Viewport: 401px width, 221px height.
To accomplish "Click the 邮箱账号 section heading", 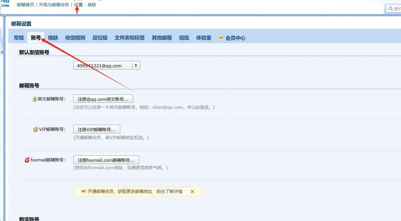I will click(29, 85).
